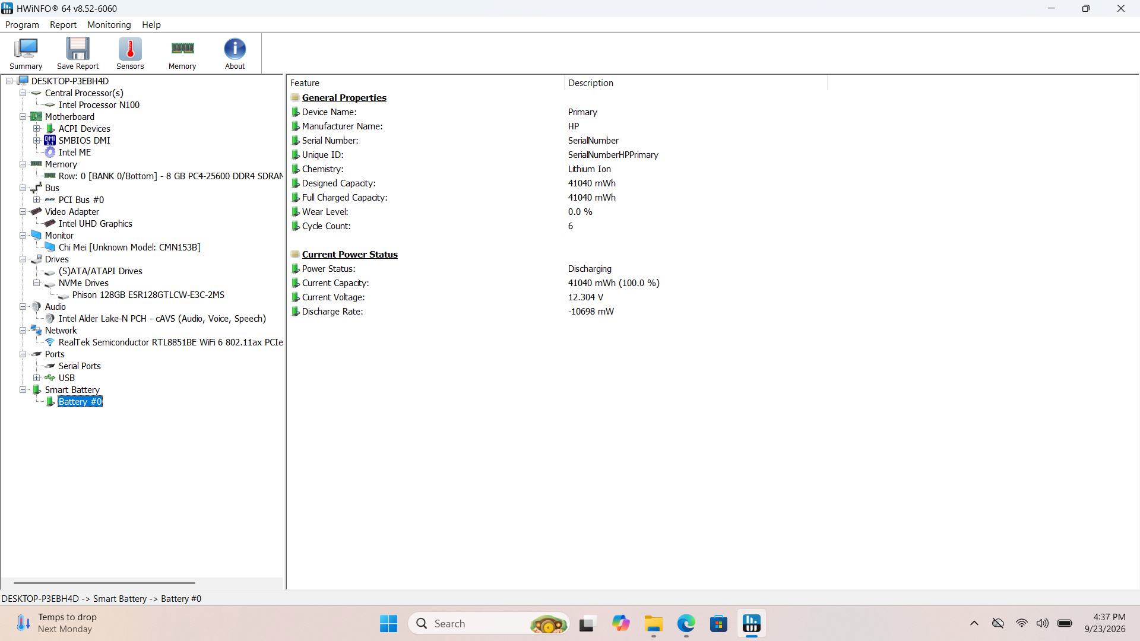Open the Monitoring menu
1140x641 pixels.
109,25
